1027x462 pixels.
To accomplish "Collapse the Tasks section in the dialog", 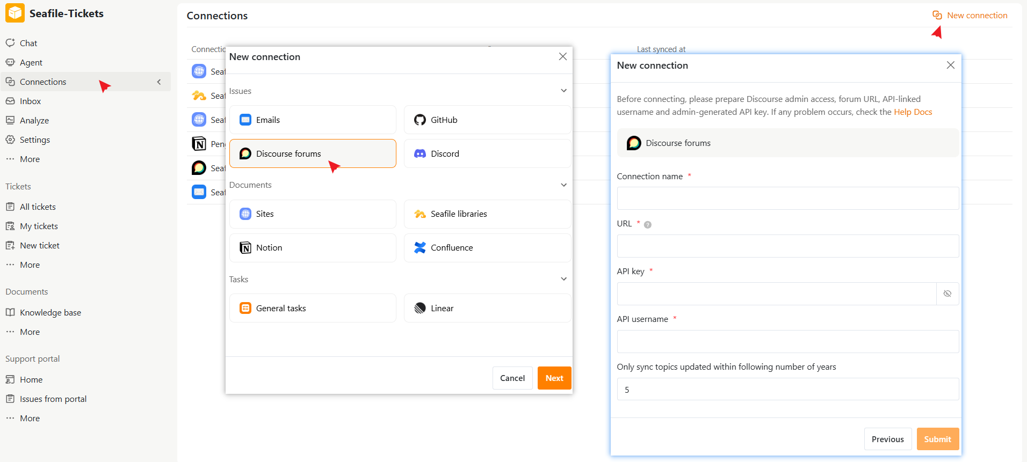I will point(563,279).
